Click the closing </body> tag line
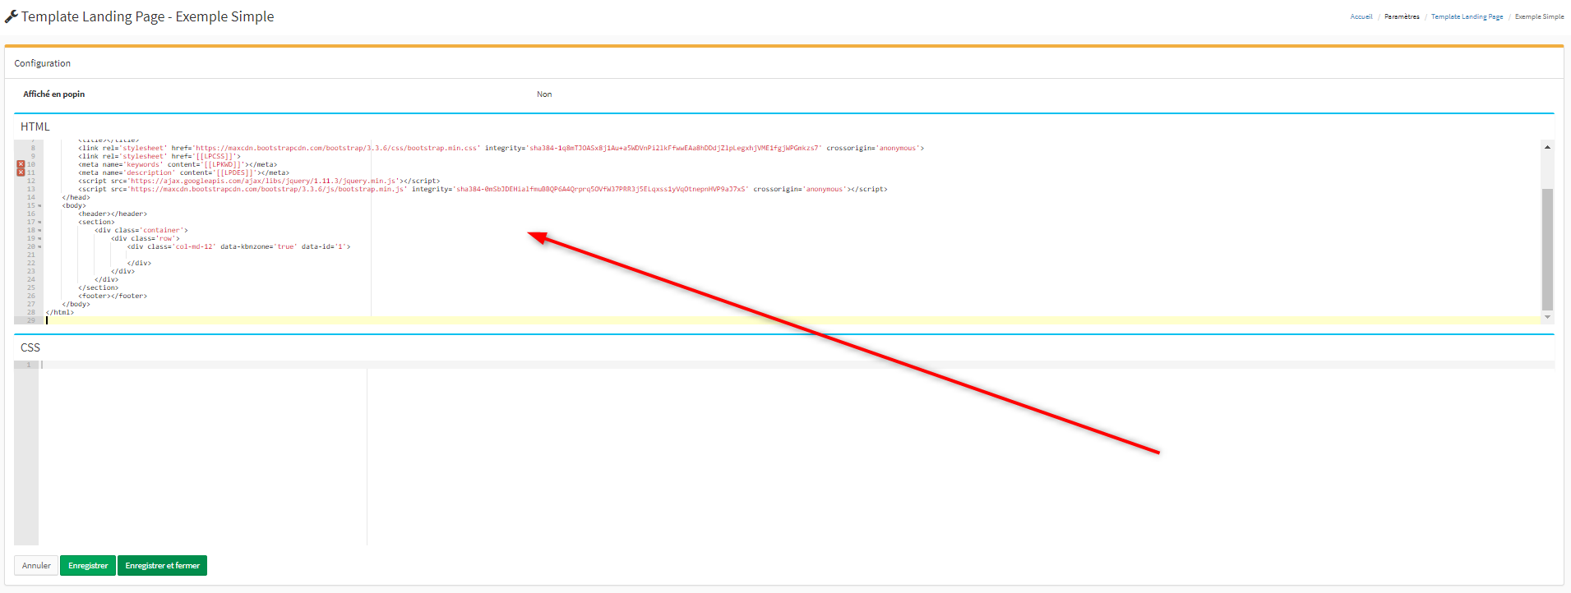Viewport: 1571px width, 593px height. click(x=76, y=304)
